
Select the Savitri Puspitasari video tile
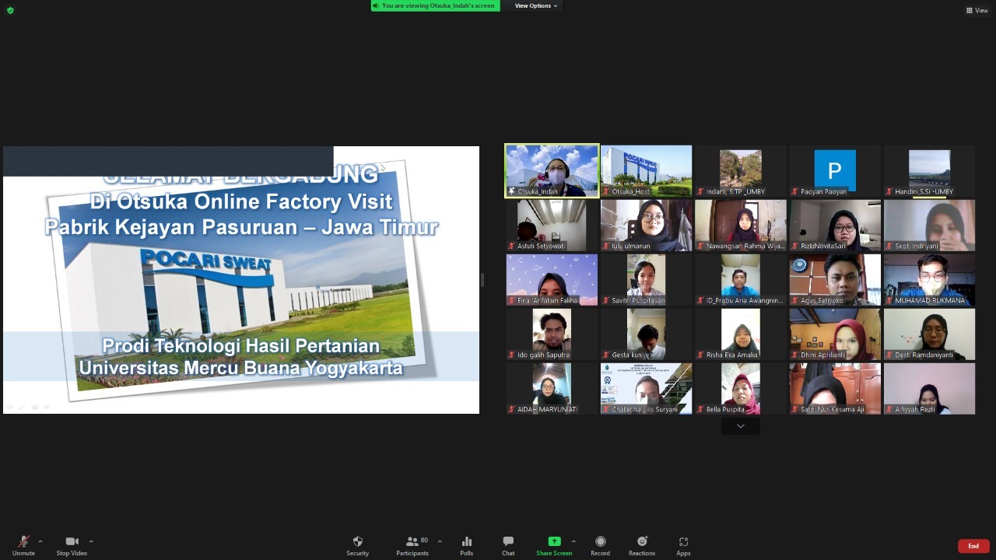646,280
